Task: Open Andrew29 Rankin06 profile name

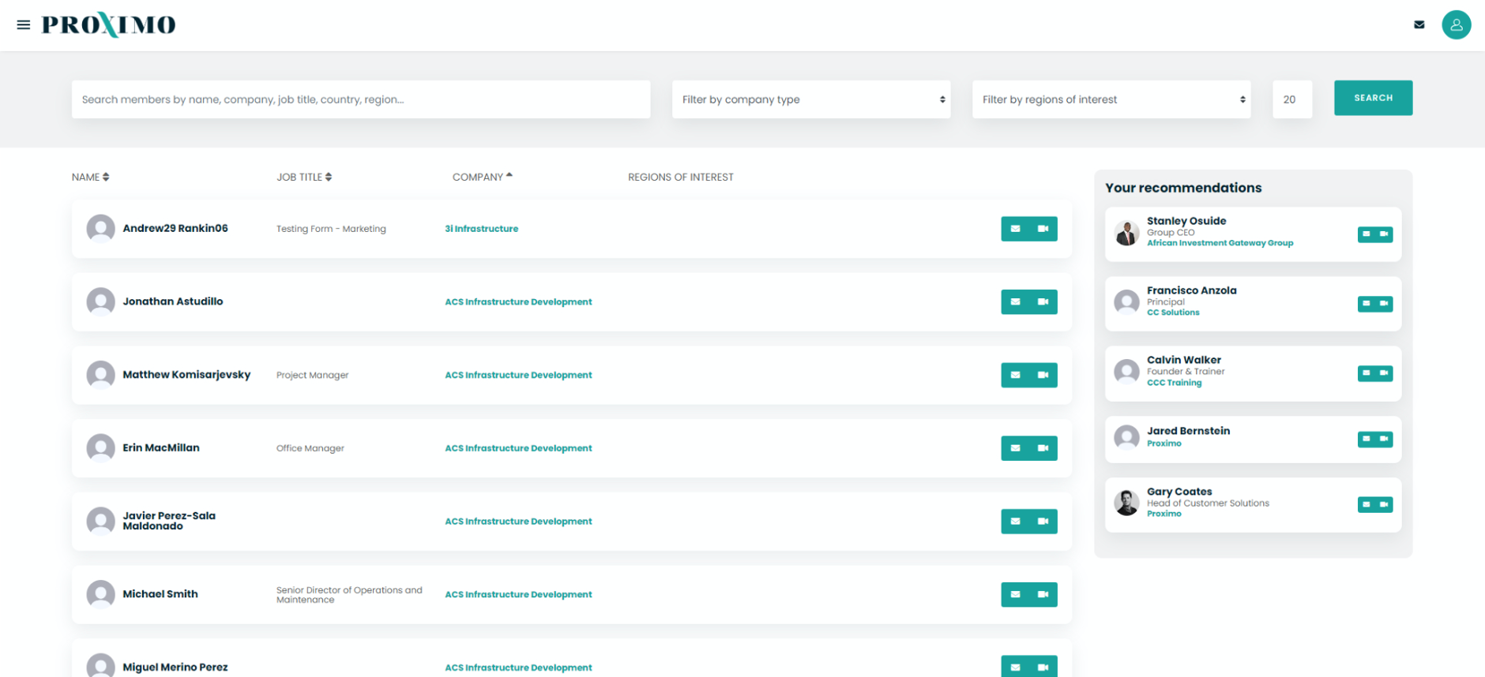Action: 175,228
